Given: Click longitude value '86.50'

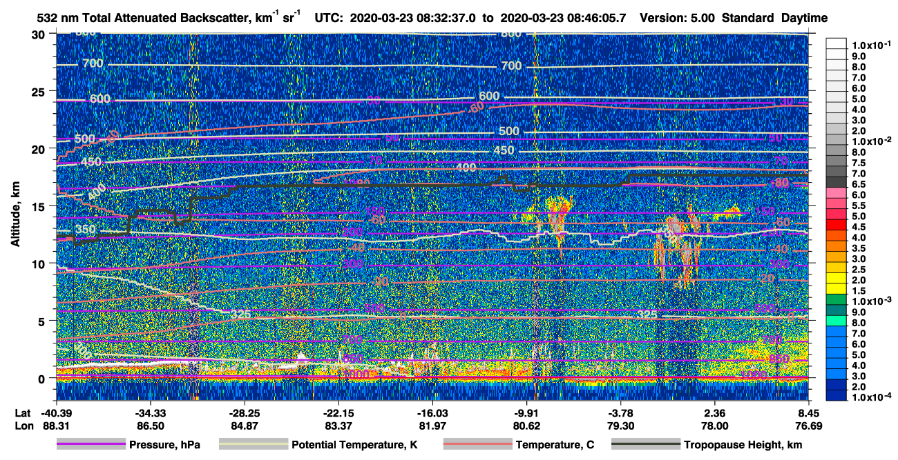Looking at the screenshot, I should [x=150, y=426].
